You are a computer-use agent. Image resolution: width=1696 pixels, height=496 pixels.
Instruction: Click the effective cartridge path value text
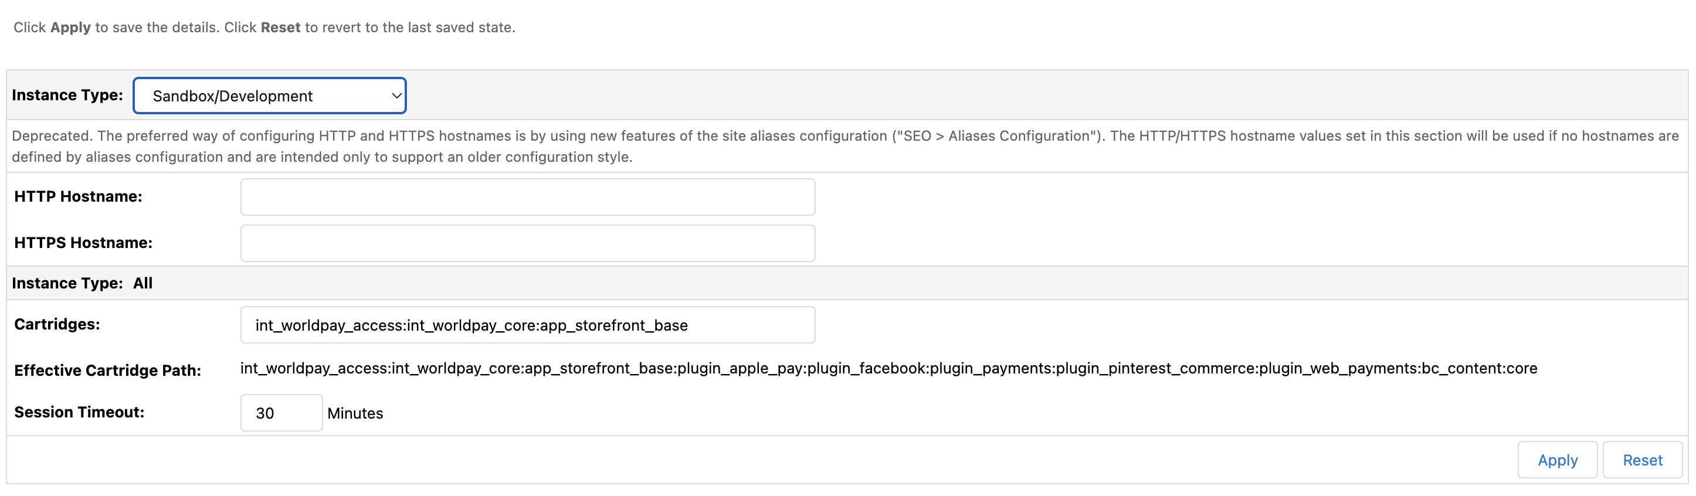pyautogui.click(x=888, y=368)
